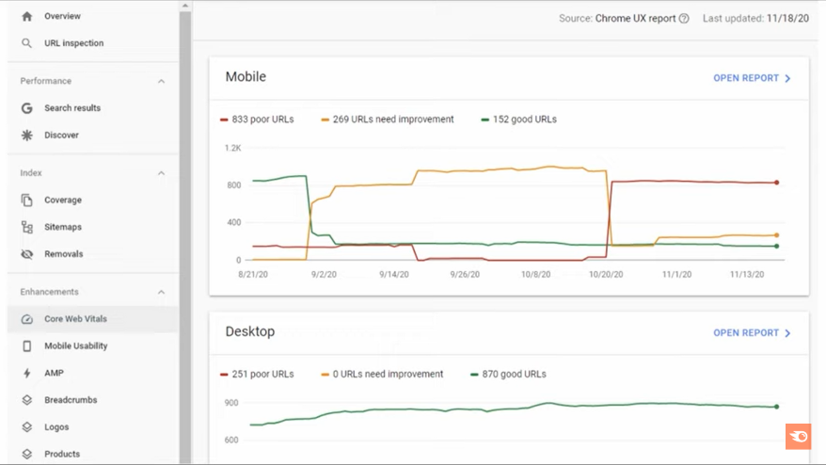Click the URL inspection magnifier icon
826x465 pixels.
click(26, 43)
